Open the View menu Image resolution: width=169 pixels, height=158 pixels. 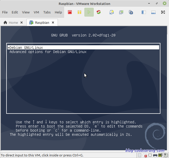[26, 12]
